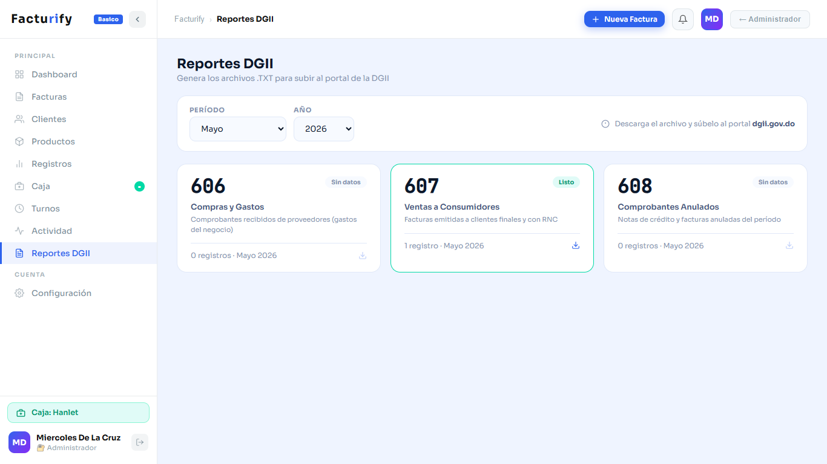The height and width of the screenshot is (464, 827).
Task: Click the Facturify breadcrumb link
Action: 189,19
